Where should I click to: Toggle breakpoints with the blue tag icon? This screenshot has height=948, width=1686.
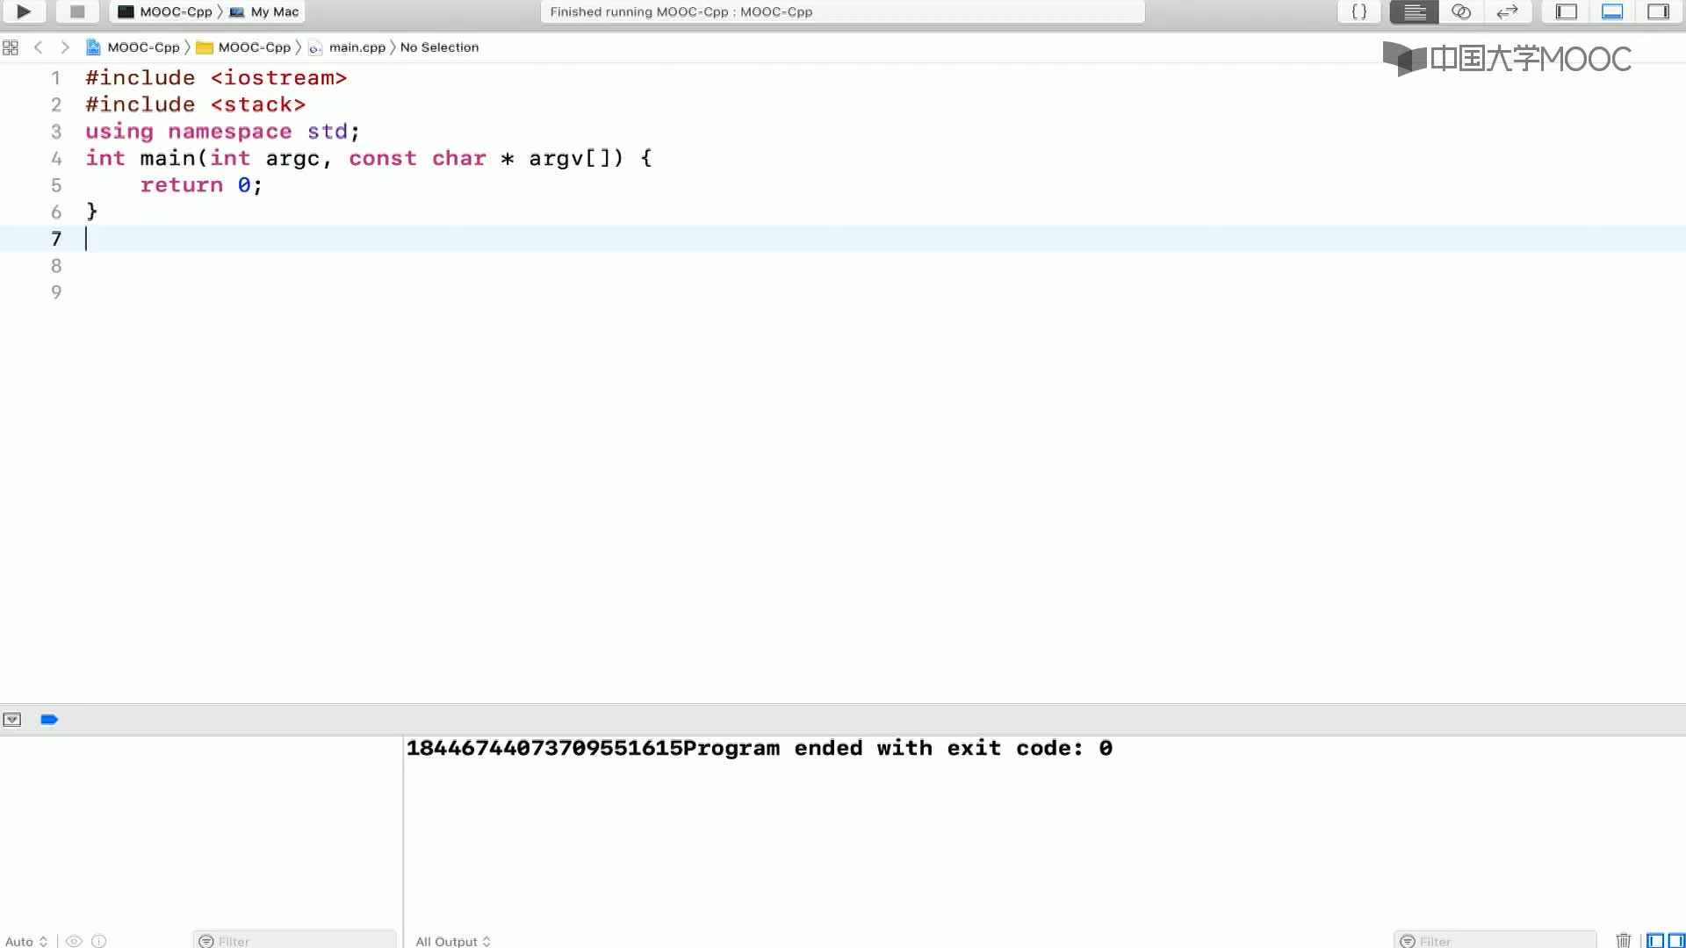pyautogui.click(x=49, y=720)
